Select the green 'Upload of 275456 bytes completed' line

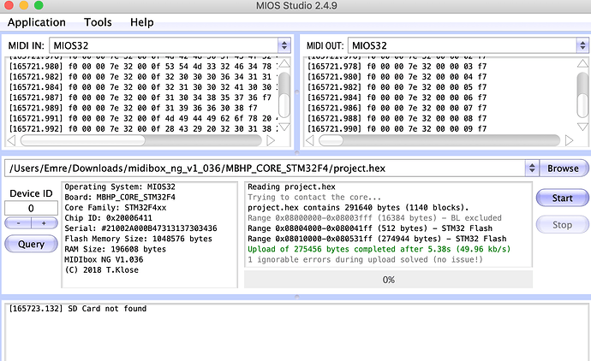(379, 249)
